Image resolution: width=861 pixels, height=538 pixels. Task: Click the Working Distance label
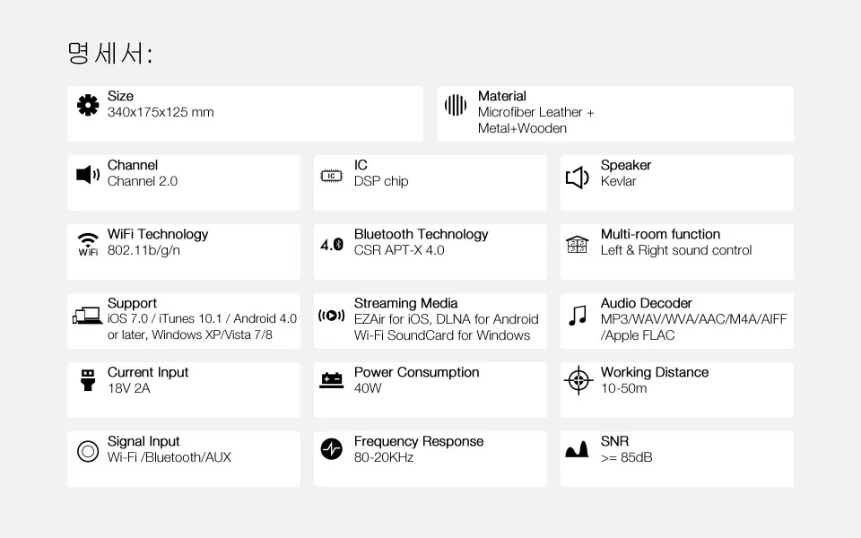[654, 372]
